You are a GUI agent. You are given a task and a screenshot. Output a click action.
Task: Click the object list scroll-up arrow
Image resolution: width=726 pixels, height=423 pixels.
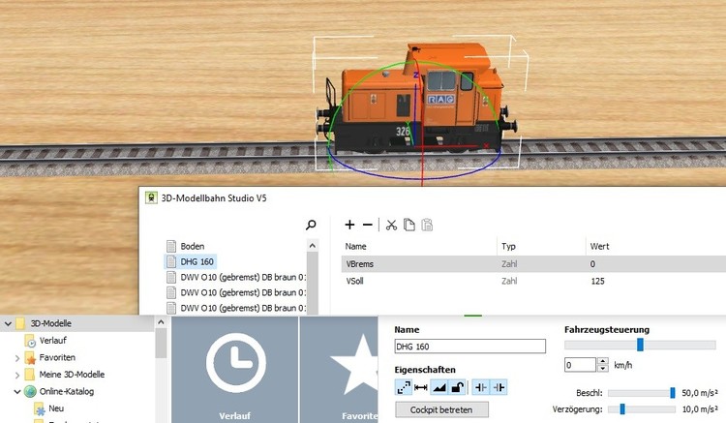(x=312, y=246)
